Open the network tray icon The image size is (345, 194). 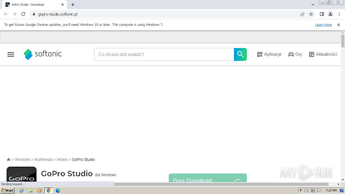coord(313,190)
